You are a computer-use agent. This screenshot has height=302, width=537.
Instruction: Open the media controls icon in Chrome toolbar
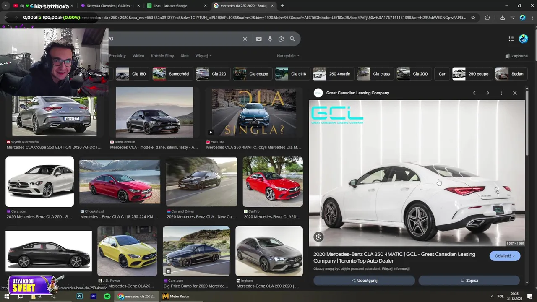[x=512, y=18]
